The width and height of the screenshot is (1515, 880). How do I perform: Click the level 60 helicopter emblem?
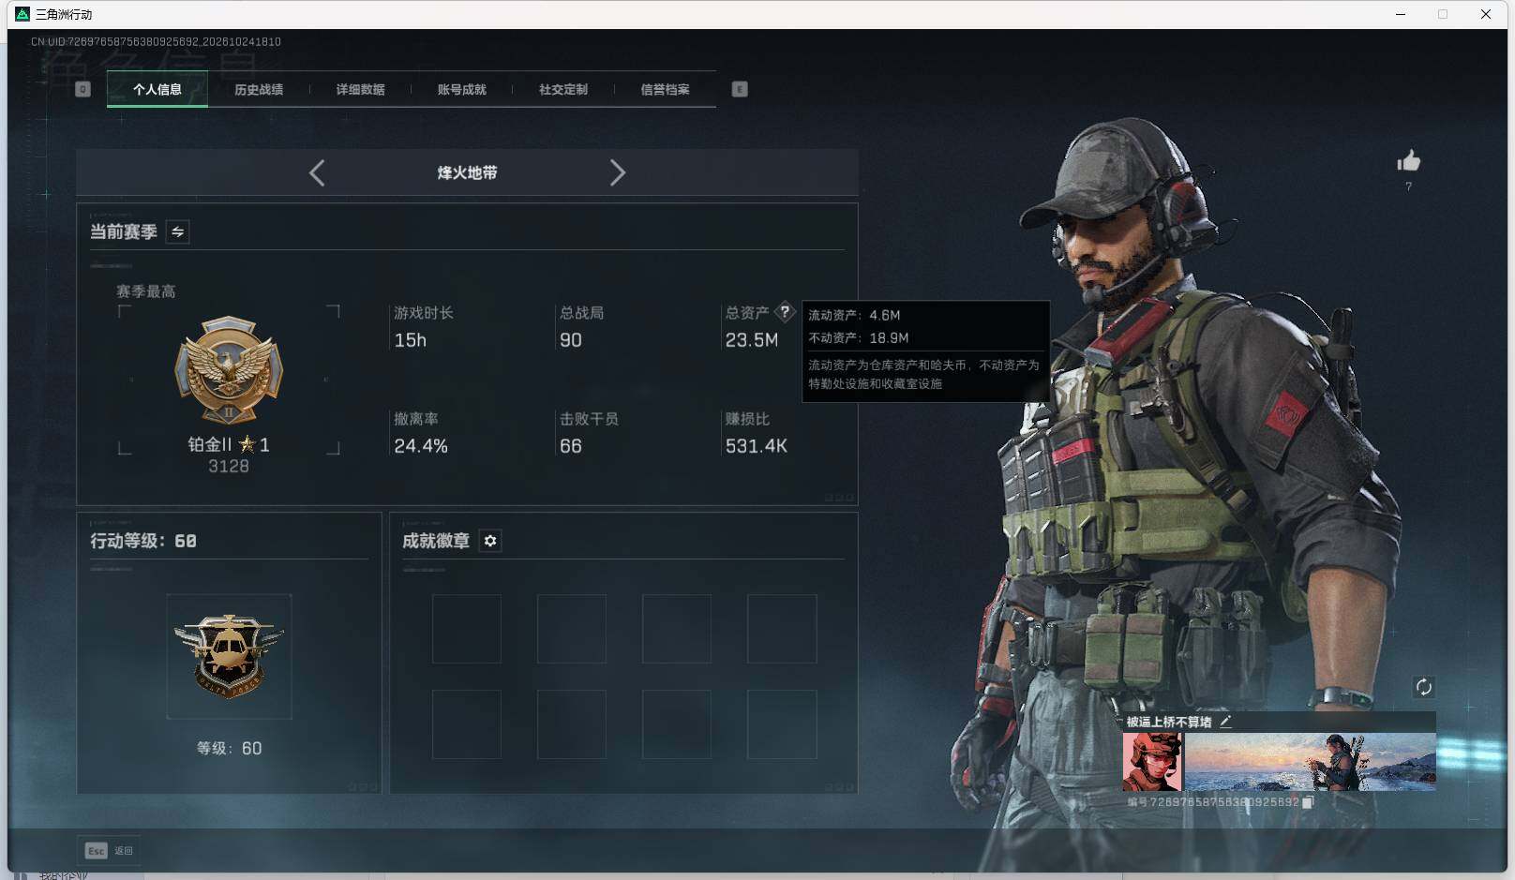tap(229, 656)
